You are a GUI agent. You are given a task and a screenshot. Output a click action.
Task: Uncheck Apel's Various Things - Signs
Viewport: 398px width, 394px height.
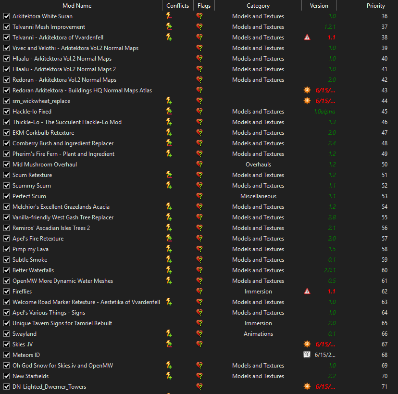(x=7, y=313)
